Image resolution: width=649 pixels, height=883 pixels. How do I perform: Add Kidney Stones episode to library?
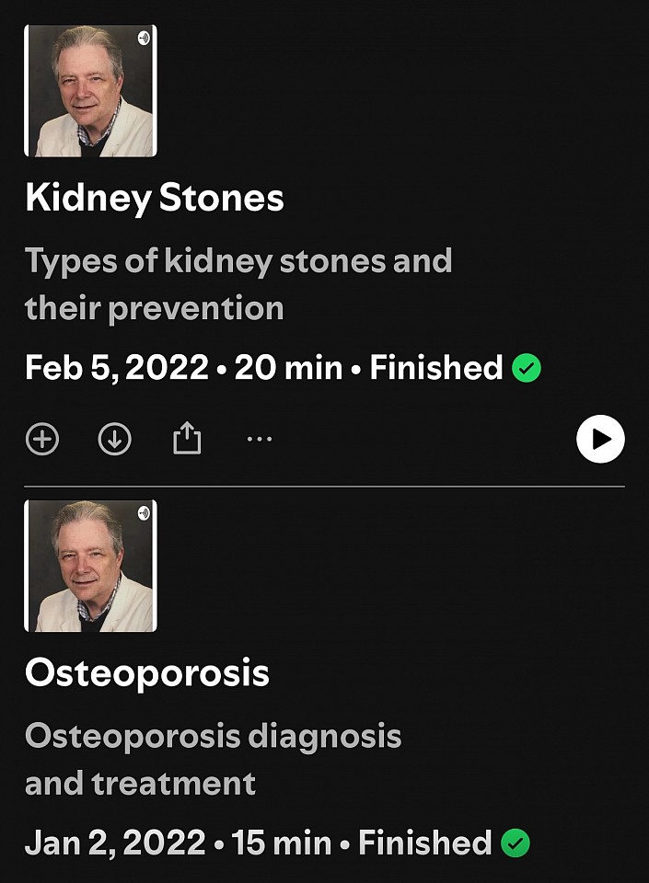coord(41,440)
